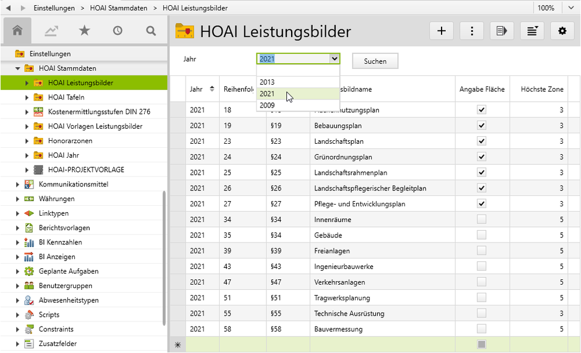
Task: Uncheck Angabe Fläche for Grünordnungsplan
Action: pyautogui.click(x=481, y=157)
